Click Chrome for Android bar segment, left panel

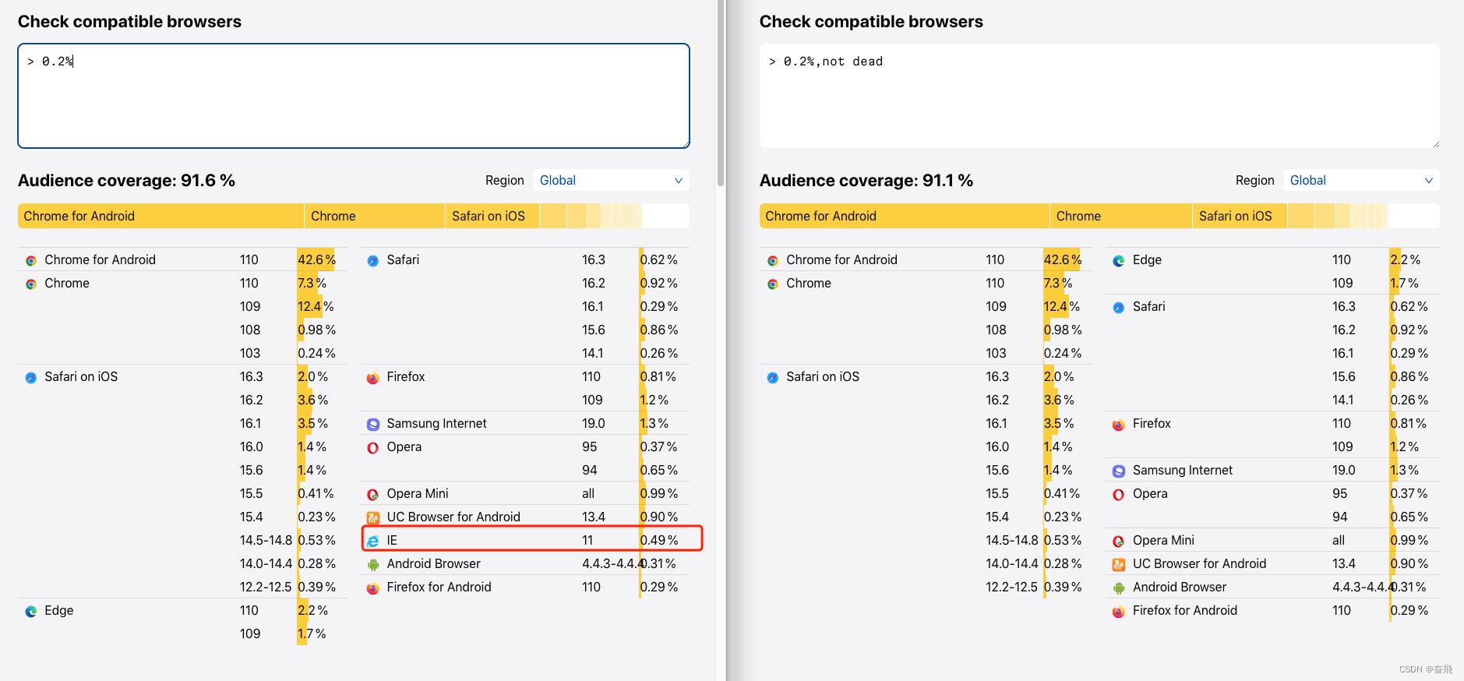point(161,216)
